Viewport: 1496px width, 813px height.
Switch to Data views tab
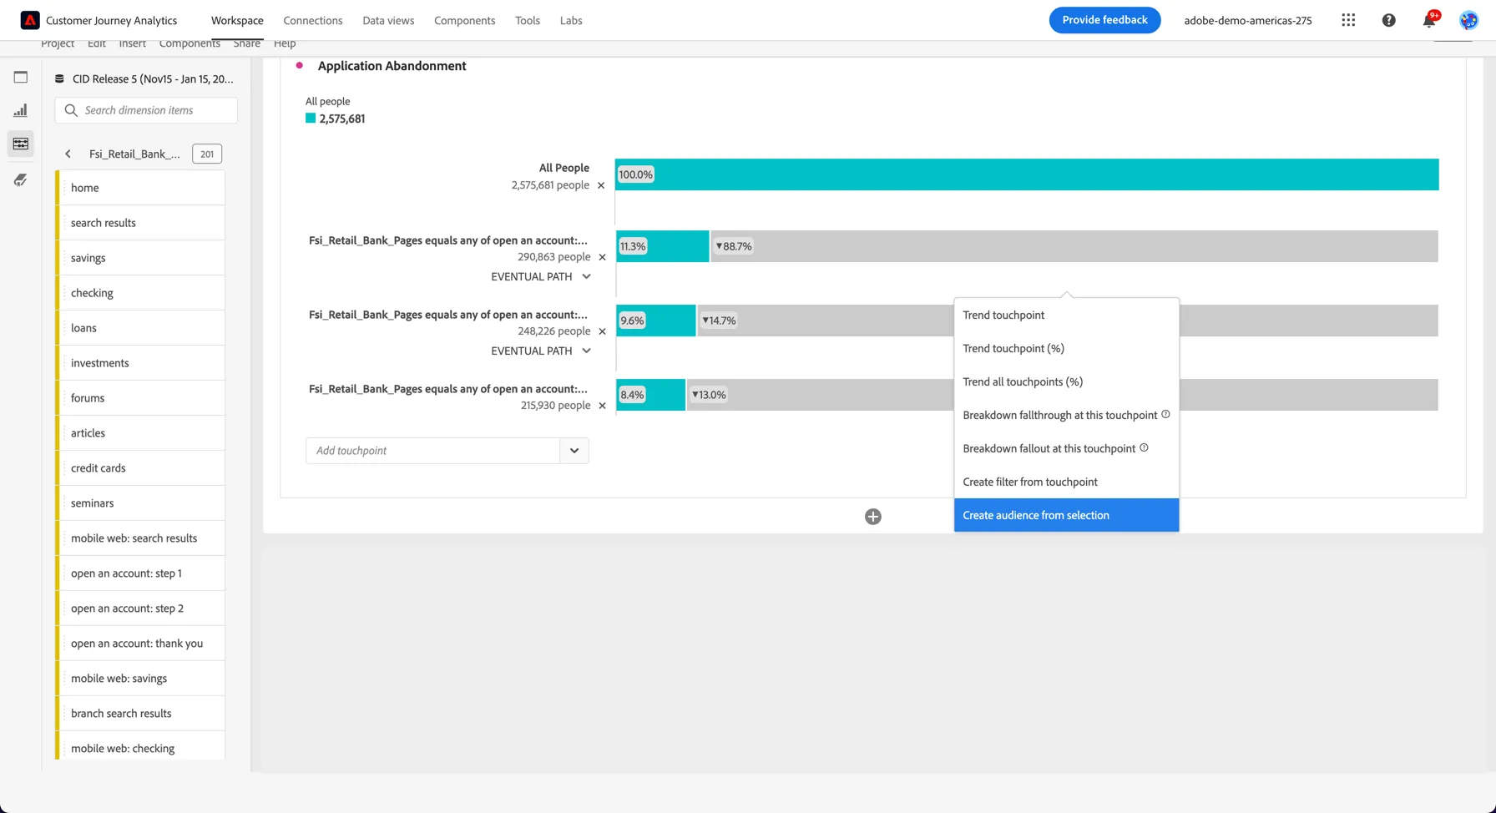[x=388, y=20]
